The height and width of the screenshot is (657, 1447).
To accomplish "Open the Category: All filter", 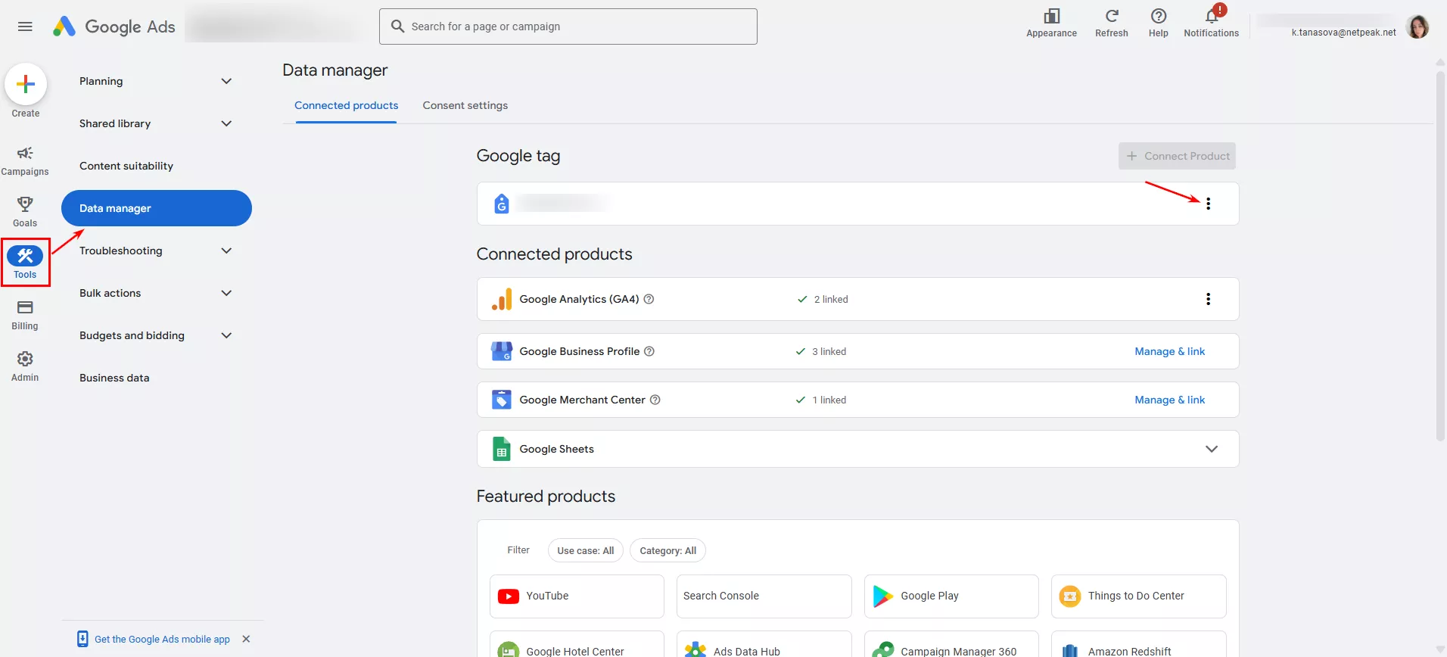I will point(667,550).
